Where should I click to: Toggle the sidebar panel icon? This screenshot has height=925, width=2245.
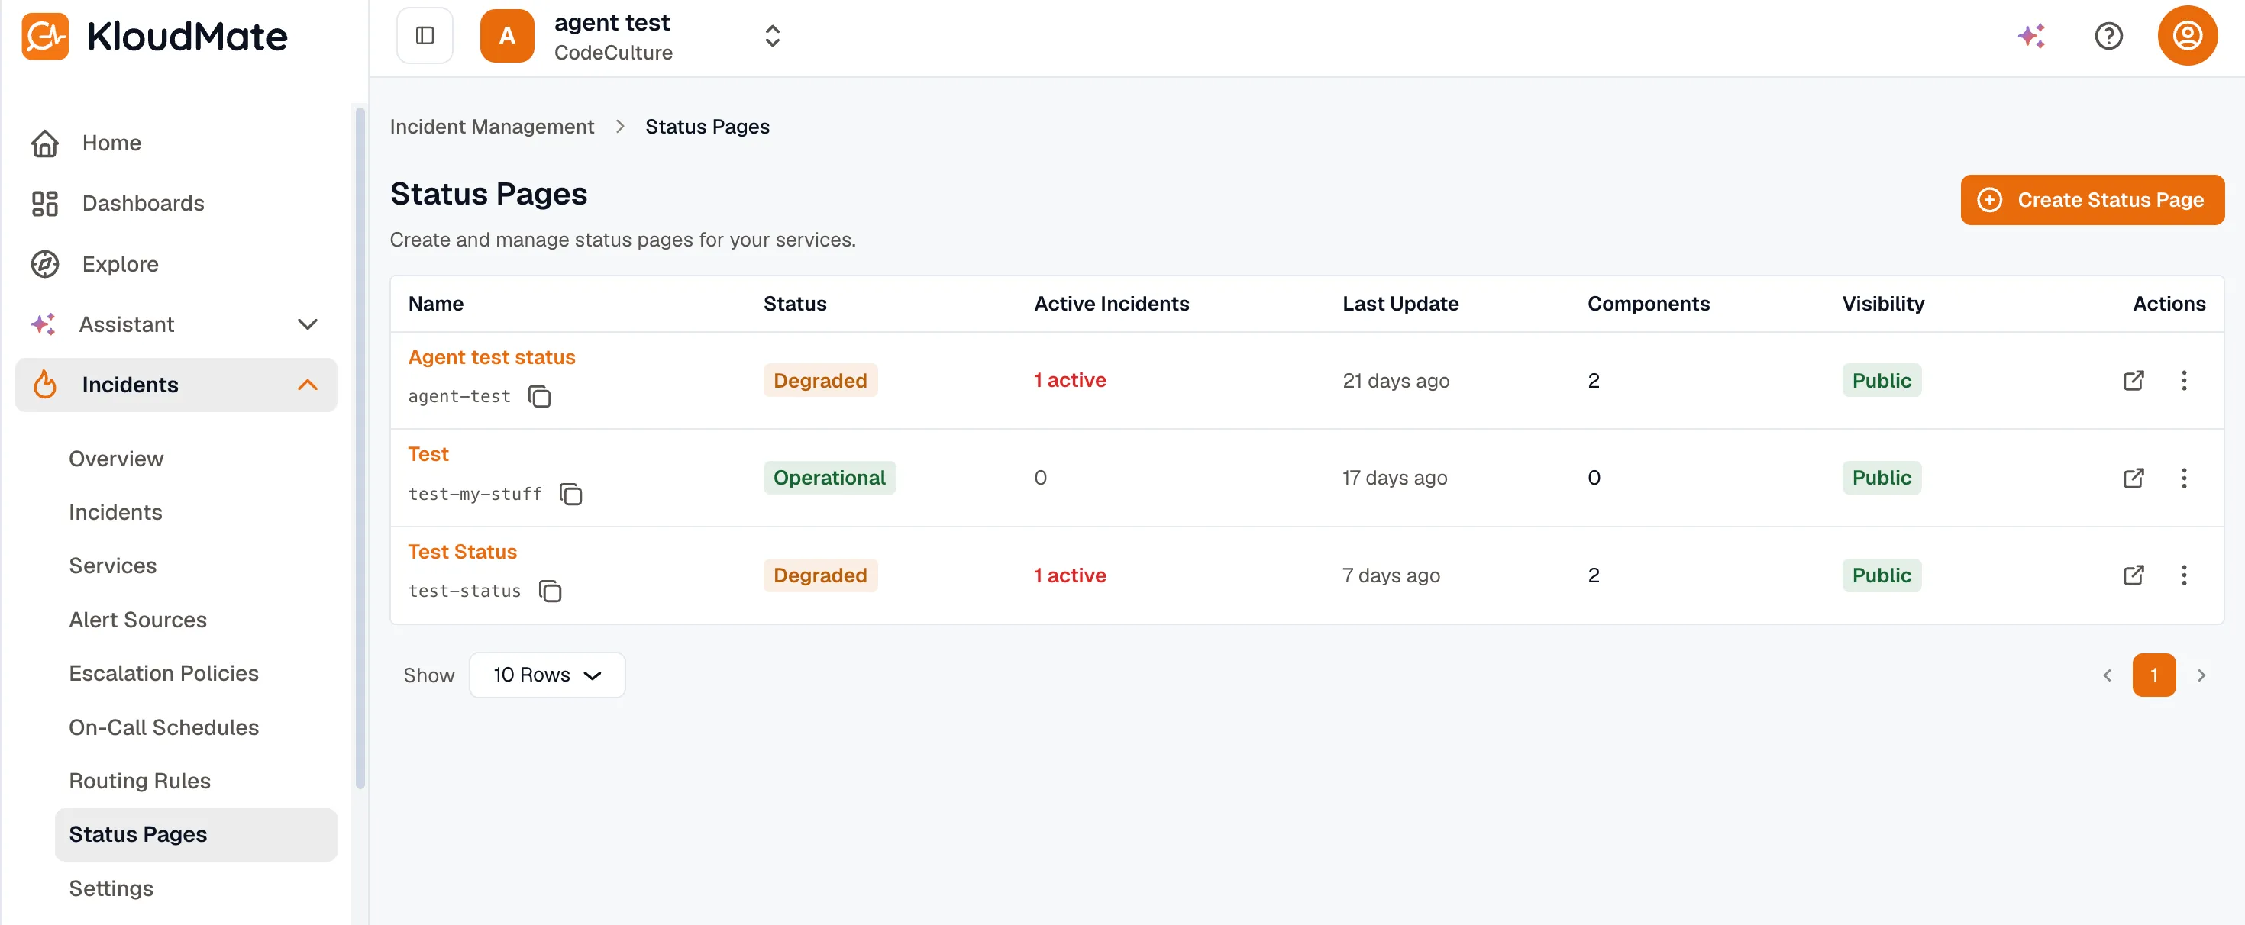(x=425, y=36)
